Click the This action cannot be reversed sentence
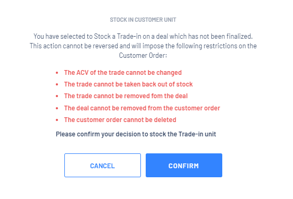Image resolution: width=293 pixels, height=199 pixels. click(143, 46)
